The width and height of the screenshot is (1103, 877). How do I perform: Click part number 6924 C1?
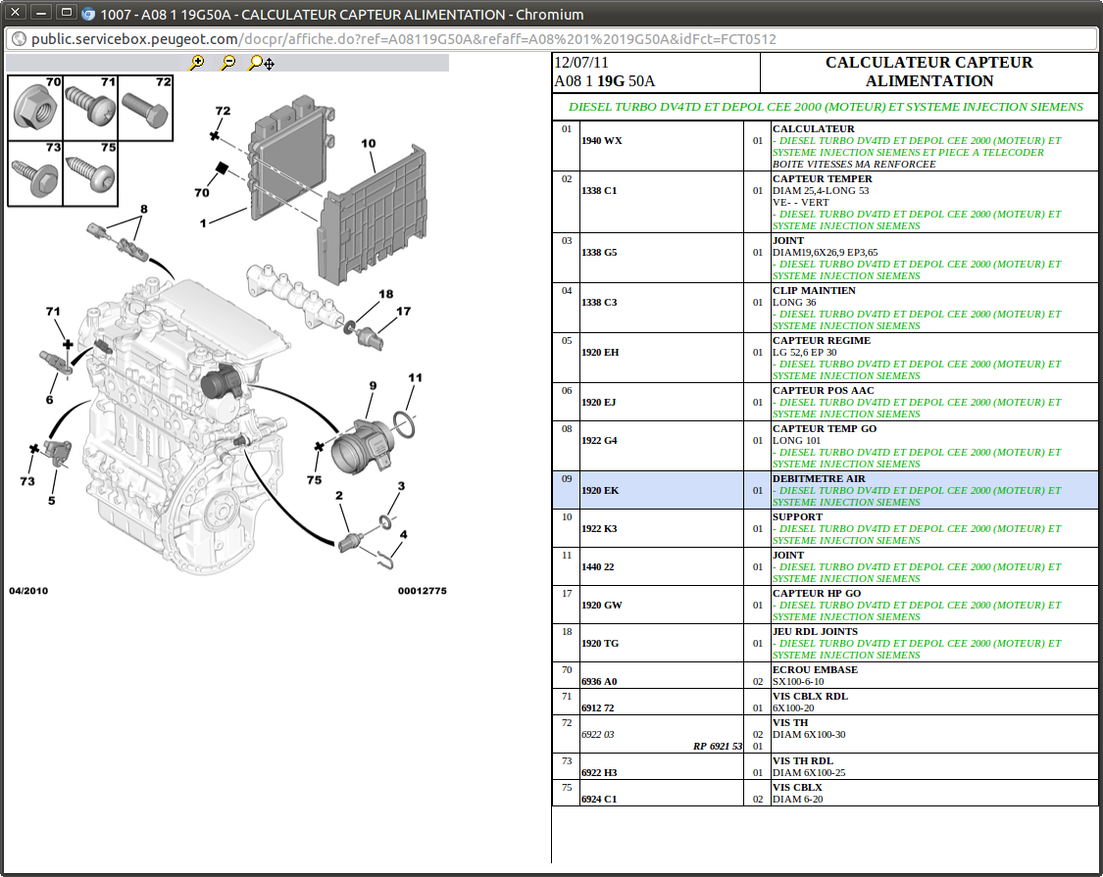point(599,799)
